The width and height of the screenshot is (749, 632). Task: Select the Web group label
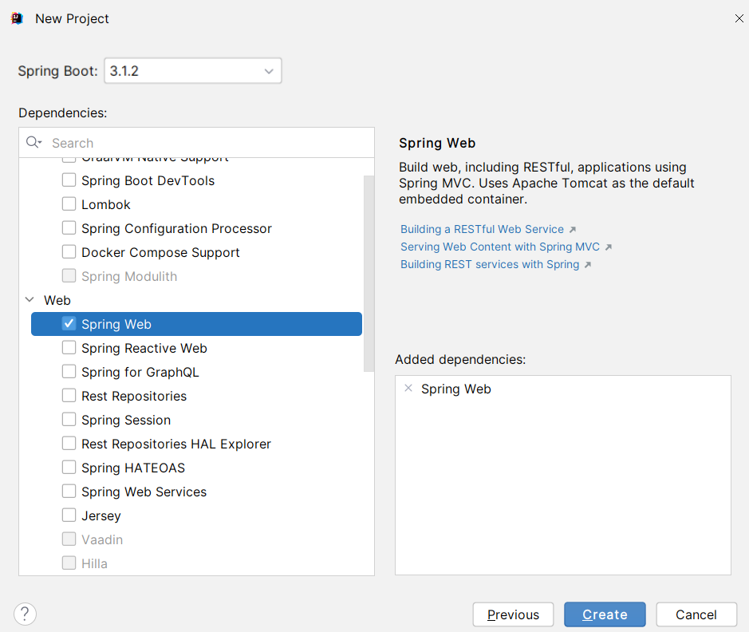pyautogui.click(x=57, y=301)
